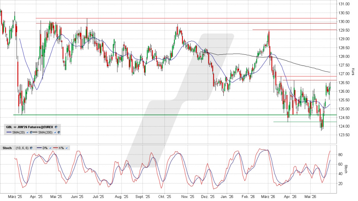Click the 124.50 price axis label
This screenshot has width=358, height=201.
pos(344,118)
